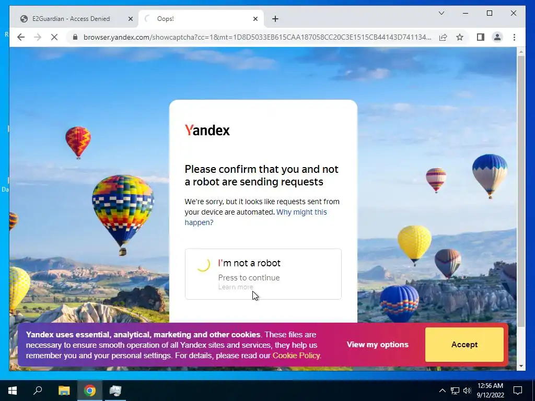
Task: Open the Chrome profile avatar
Action: tap(497, 37)
